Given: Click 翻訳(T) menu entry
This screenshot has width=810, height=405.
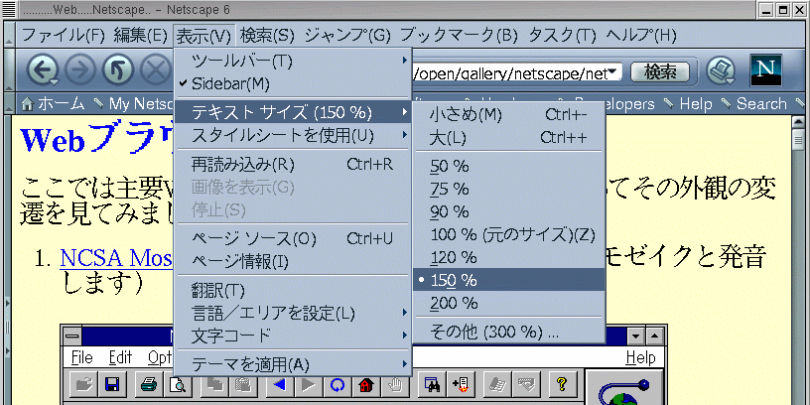Looking at the screenshot, I should [293, 290].
